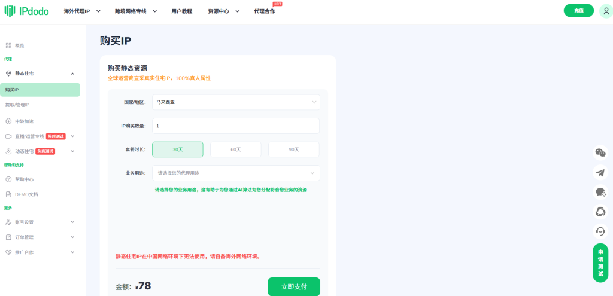Image resolution: width=613 pixels, height=296 pixels.
Task: Select the 30天 package duration
Action: pos(178,149)
